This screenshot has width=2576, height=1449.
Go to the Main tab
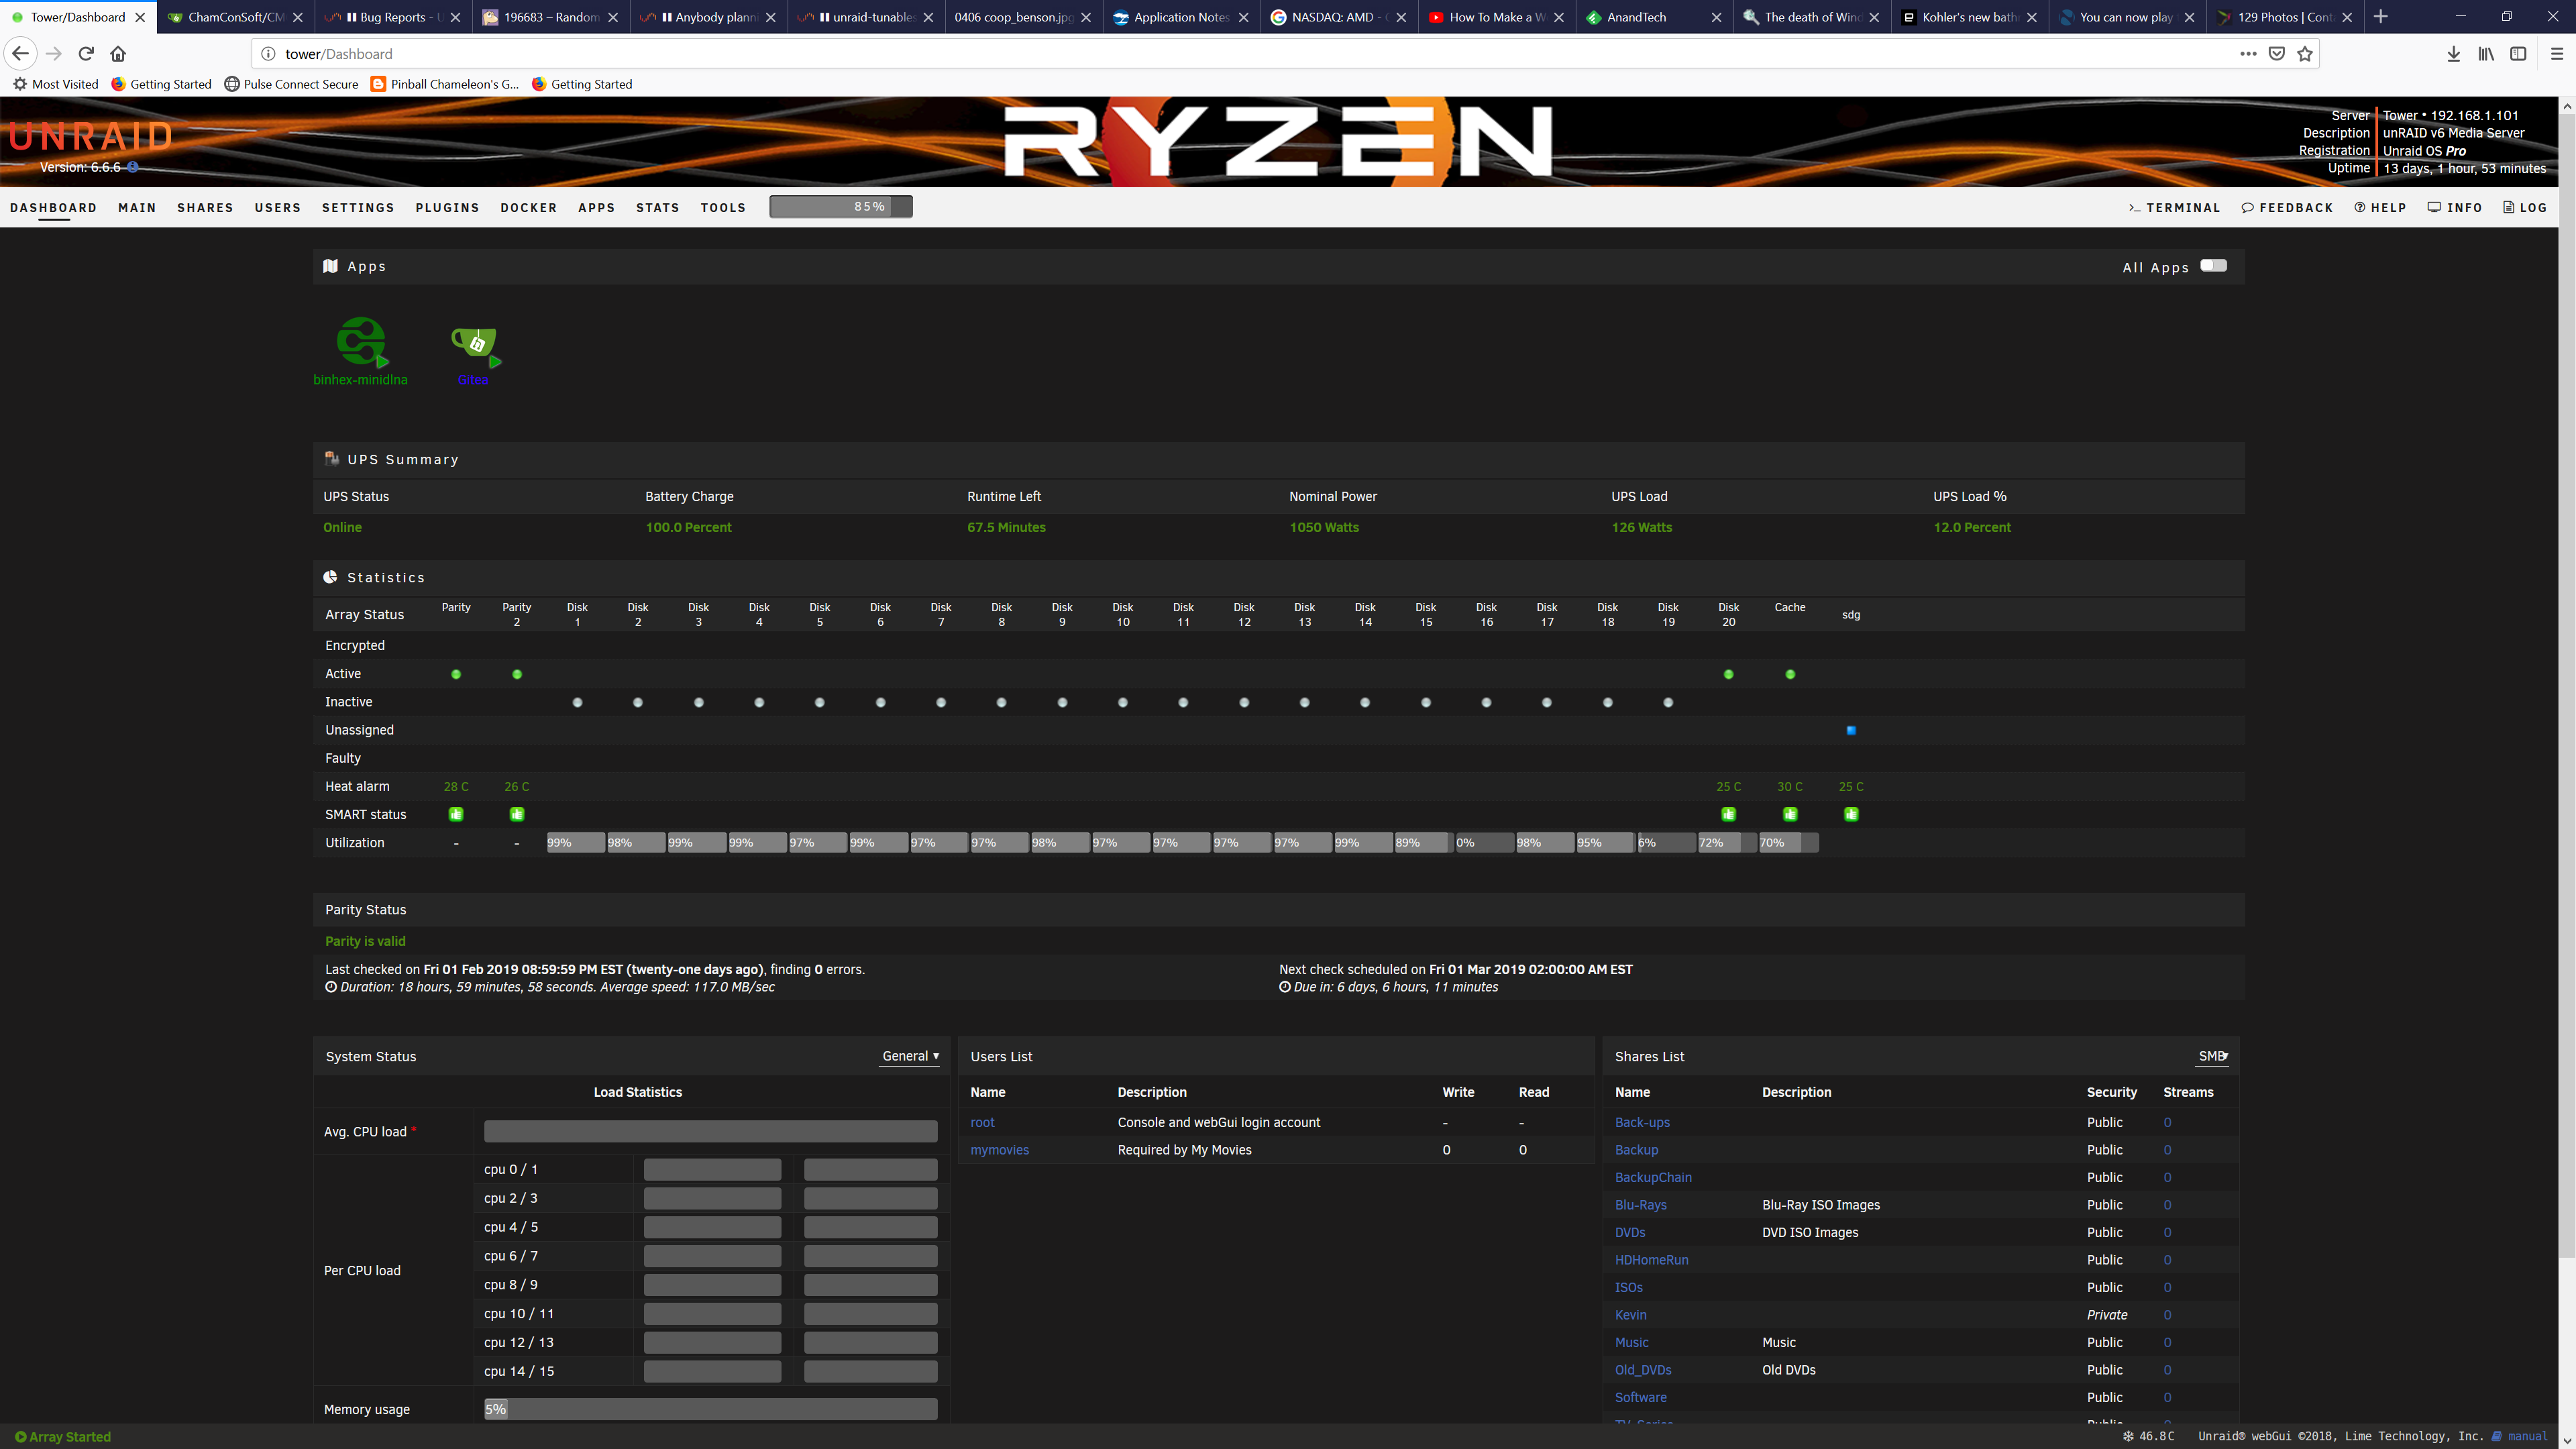coord(137,208)
